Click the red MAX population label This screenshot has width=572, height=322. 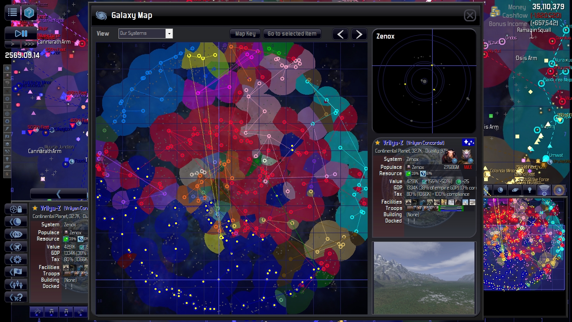[x=468, y=167]
